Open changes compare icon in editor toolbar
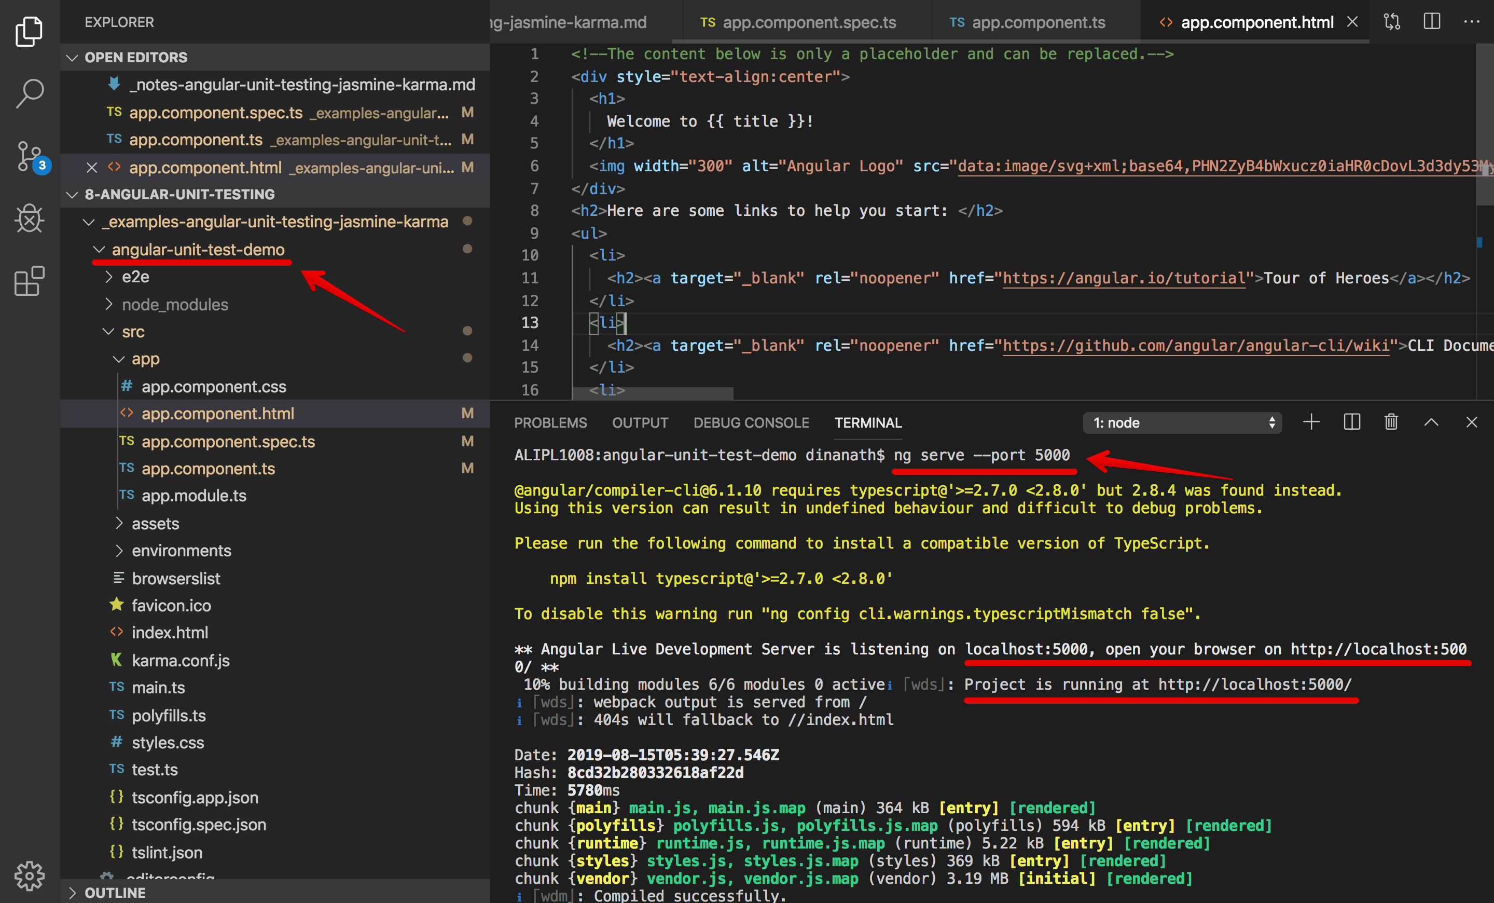1494x903 pixels. click(x=1391, y=22)
